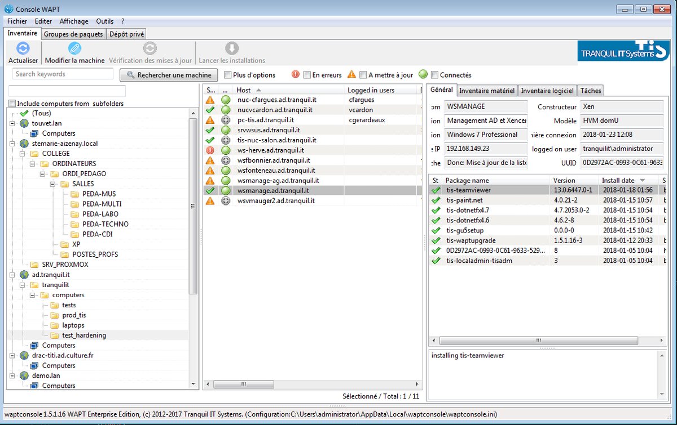The image size is (677, 425).
Task: Switch to the Inventaire logiciel tab
Action: (547, 91)
